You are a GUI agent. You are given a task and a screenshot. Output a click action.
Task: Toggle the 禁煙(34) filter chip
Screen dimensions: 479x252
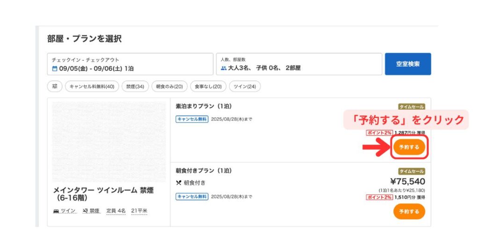135,87
